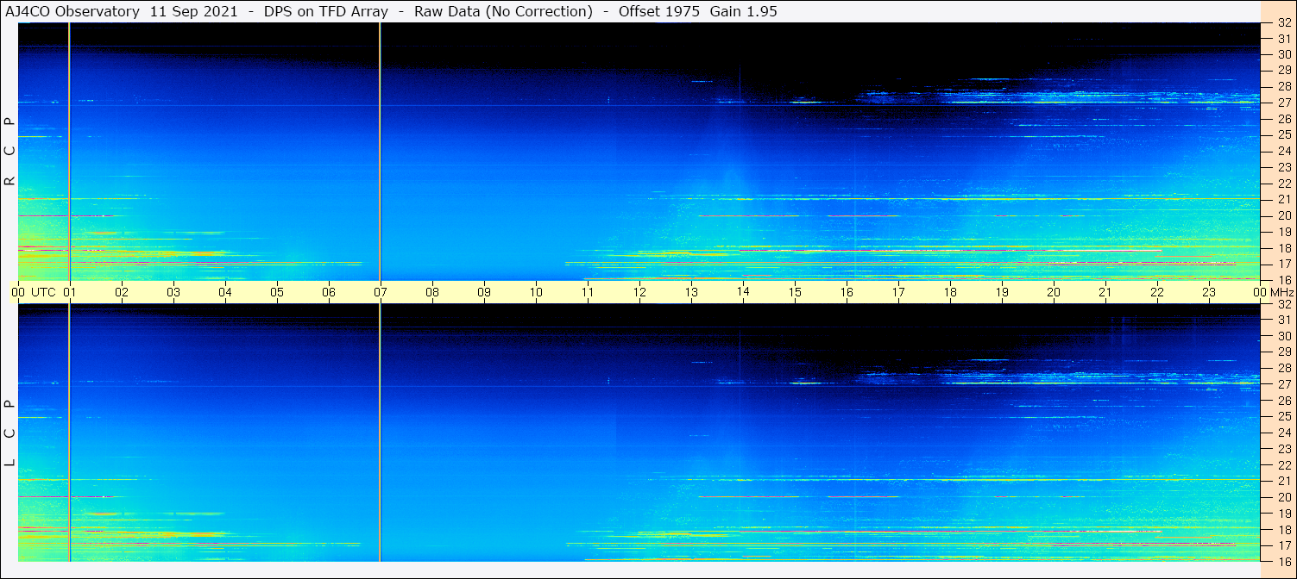Viewport: 1297px width, 579px height.
Task: Click the 17 MHz label on LCP scale
Action: tap(1284, 545)
